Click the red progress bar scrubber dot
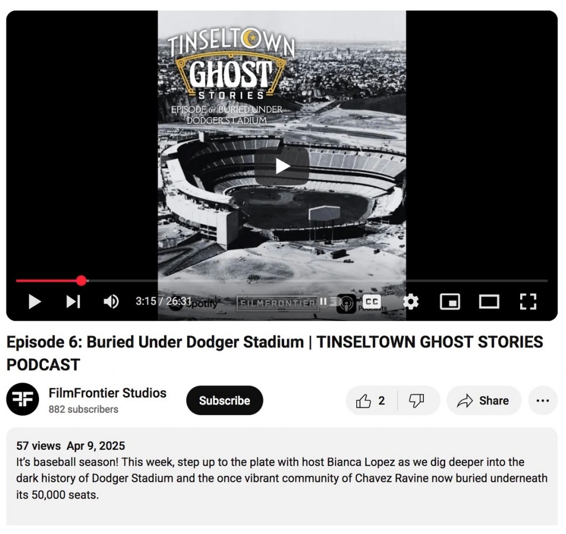 81,280
